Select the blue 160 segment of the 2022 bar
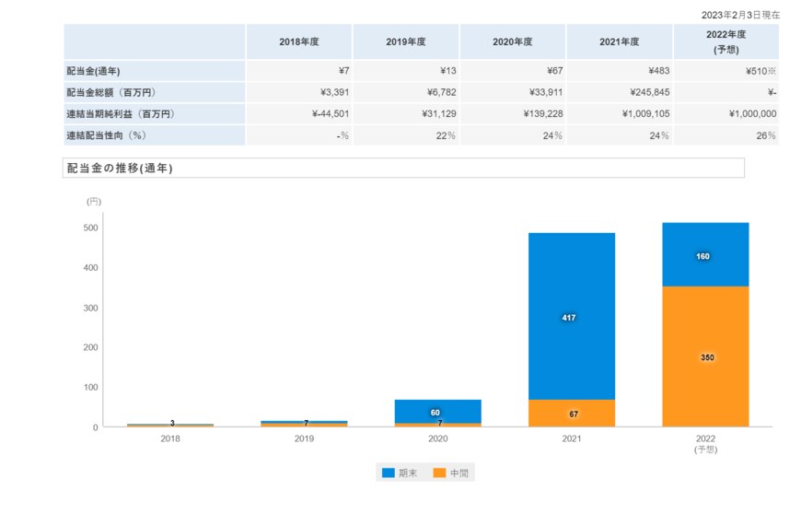Image resolution: width=801 pixels, height=514 pixels. pos(705,255)
